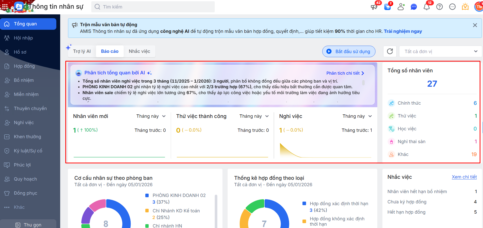Open Khác more menu in sidebar
The width and height of the screenshot is (483, 228).
28,207
